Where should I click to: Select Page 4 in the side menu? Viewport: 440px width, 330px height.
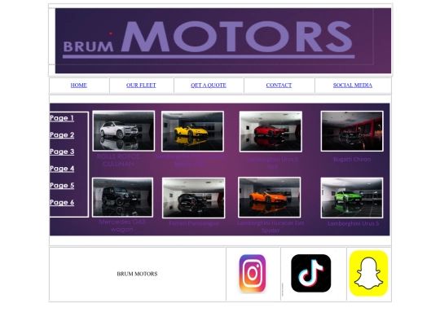(x=62, y=169)
